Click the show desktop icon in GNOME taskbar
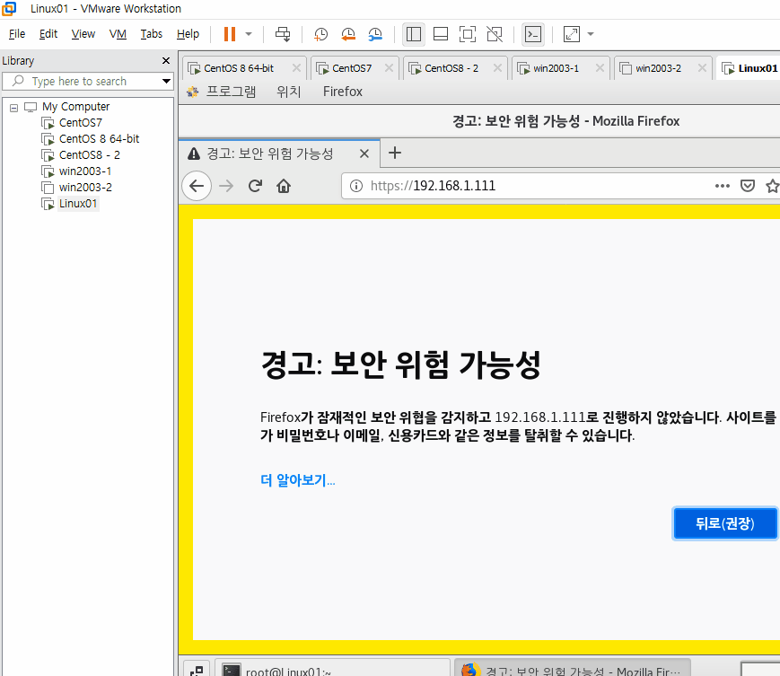Viewport: 780px width, 676px height. pyautogui.click(x=197, y=669)
